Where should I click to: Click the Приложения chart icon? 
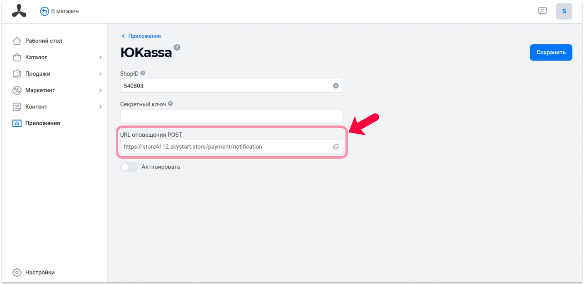coord(17,123)
